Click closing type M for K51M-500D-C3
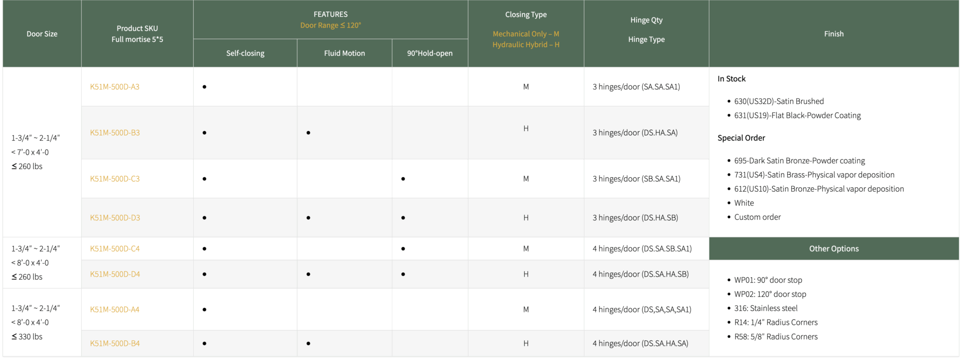The width and height of the screenshot is (964, 360). (526, 179)
